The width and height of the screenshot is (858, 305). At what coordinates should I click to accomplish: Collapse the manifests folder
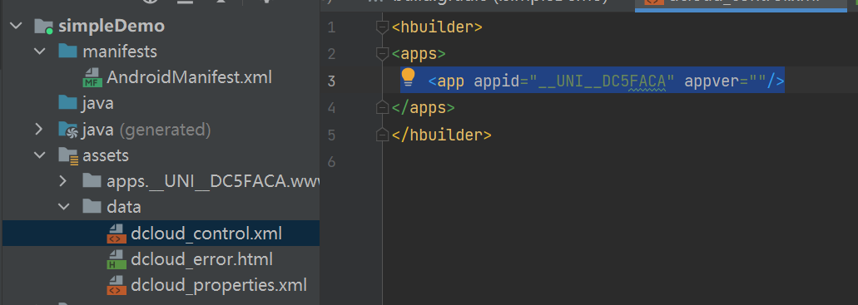(40, 52)
